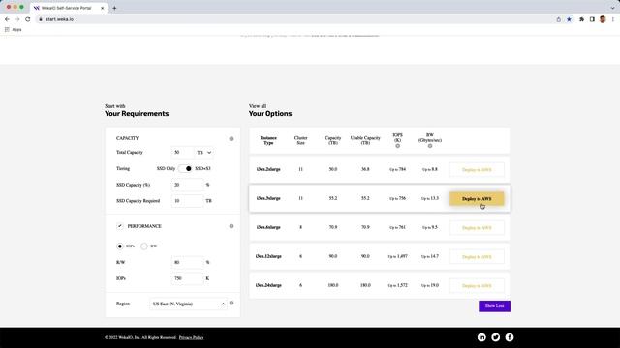The image size is (620, 348).
Task: Select the i3en.12xlarge instance type text
Action: (x=268, y=256)
